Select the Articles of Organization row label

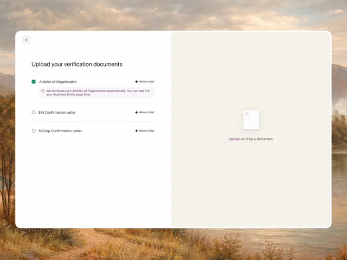pos(58,82)
